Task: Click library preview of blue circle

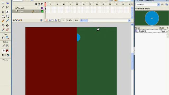Action: click(x=152, y=18)
